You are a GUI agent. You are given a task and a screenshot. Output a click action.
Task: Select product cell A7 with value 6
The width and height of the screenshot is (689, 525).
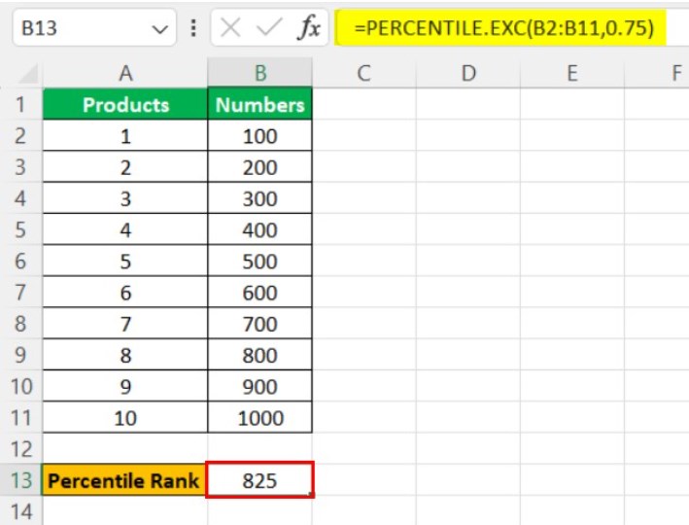tap(125, 292)
